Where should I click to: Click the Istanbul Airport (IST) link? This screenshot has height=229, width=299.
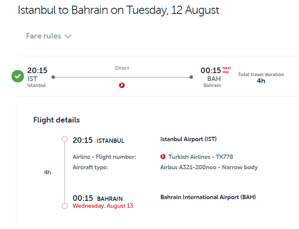[188, 139]
